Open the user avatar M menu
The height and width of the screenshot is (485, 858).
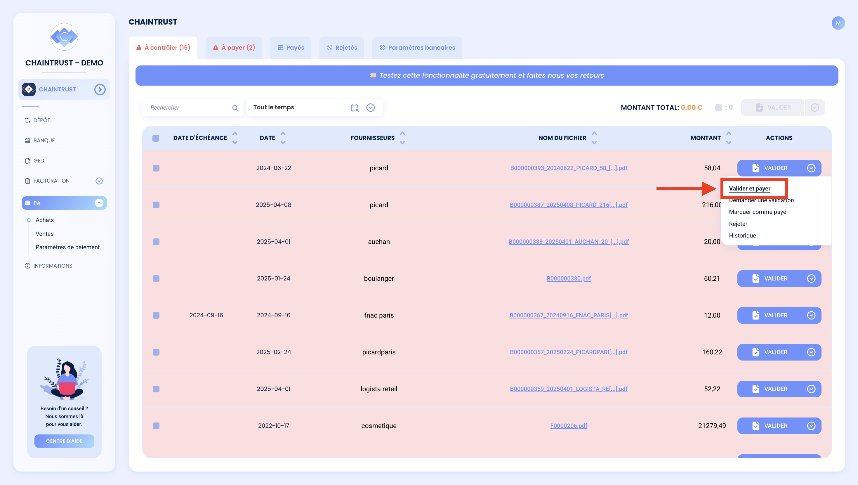click(x=838, y=23)
